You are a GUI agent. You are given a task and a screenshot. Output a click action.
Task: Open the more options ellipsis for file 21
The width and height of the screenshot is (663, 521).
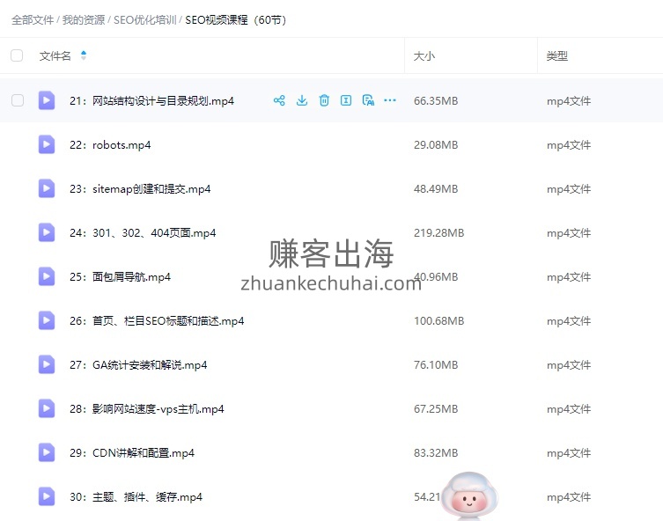tap(390, 100)
